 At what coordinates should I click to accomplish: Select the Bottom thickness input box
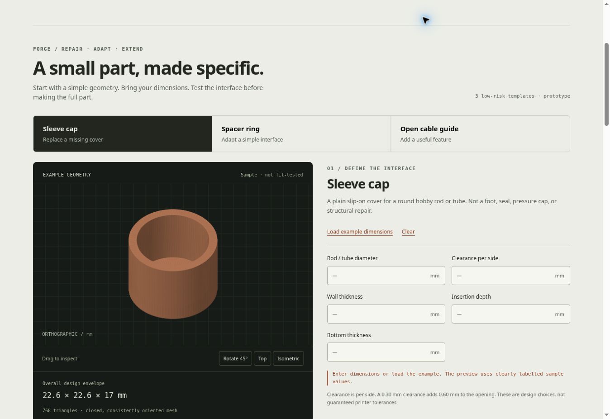coord(386,352)
